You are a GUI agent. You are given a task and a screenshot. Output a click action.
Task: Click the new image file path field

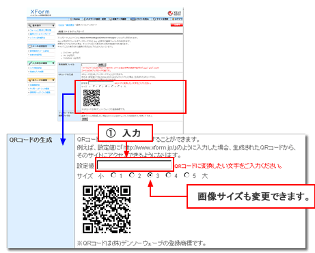90,65
